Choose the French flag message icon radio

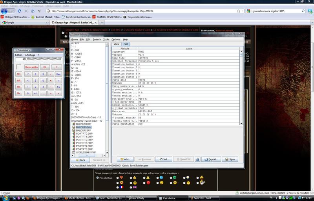point(117,187)
